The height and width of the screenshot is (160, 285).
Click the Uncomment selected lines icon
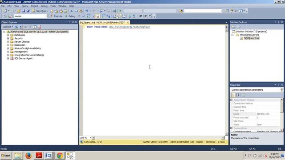click(x=134, y=16)
